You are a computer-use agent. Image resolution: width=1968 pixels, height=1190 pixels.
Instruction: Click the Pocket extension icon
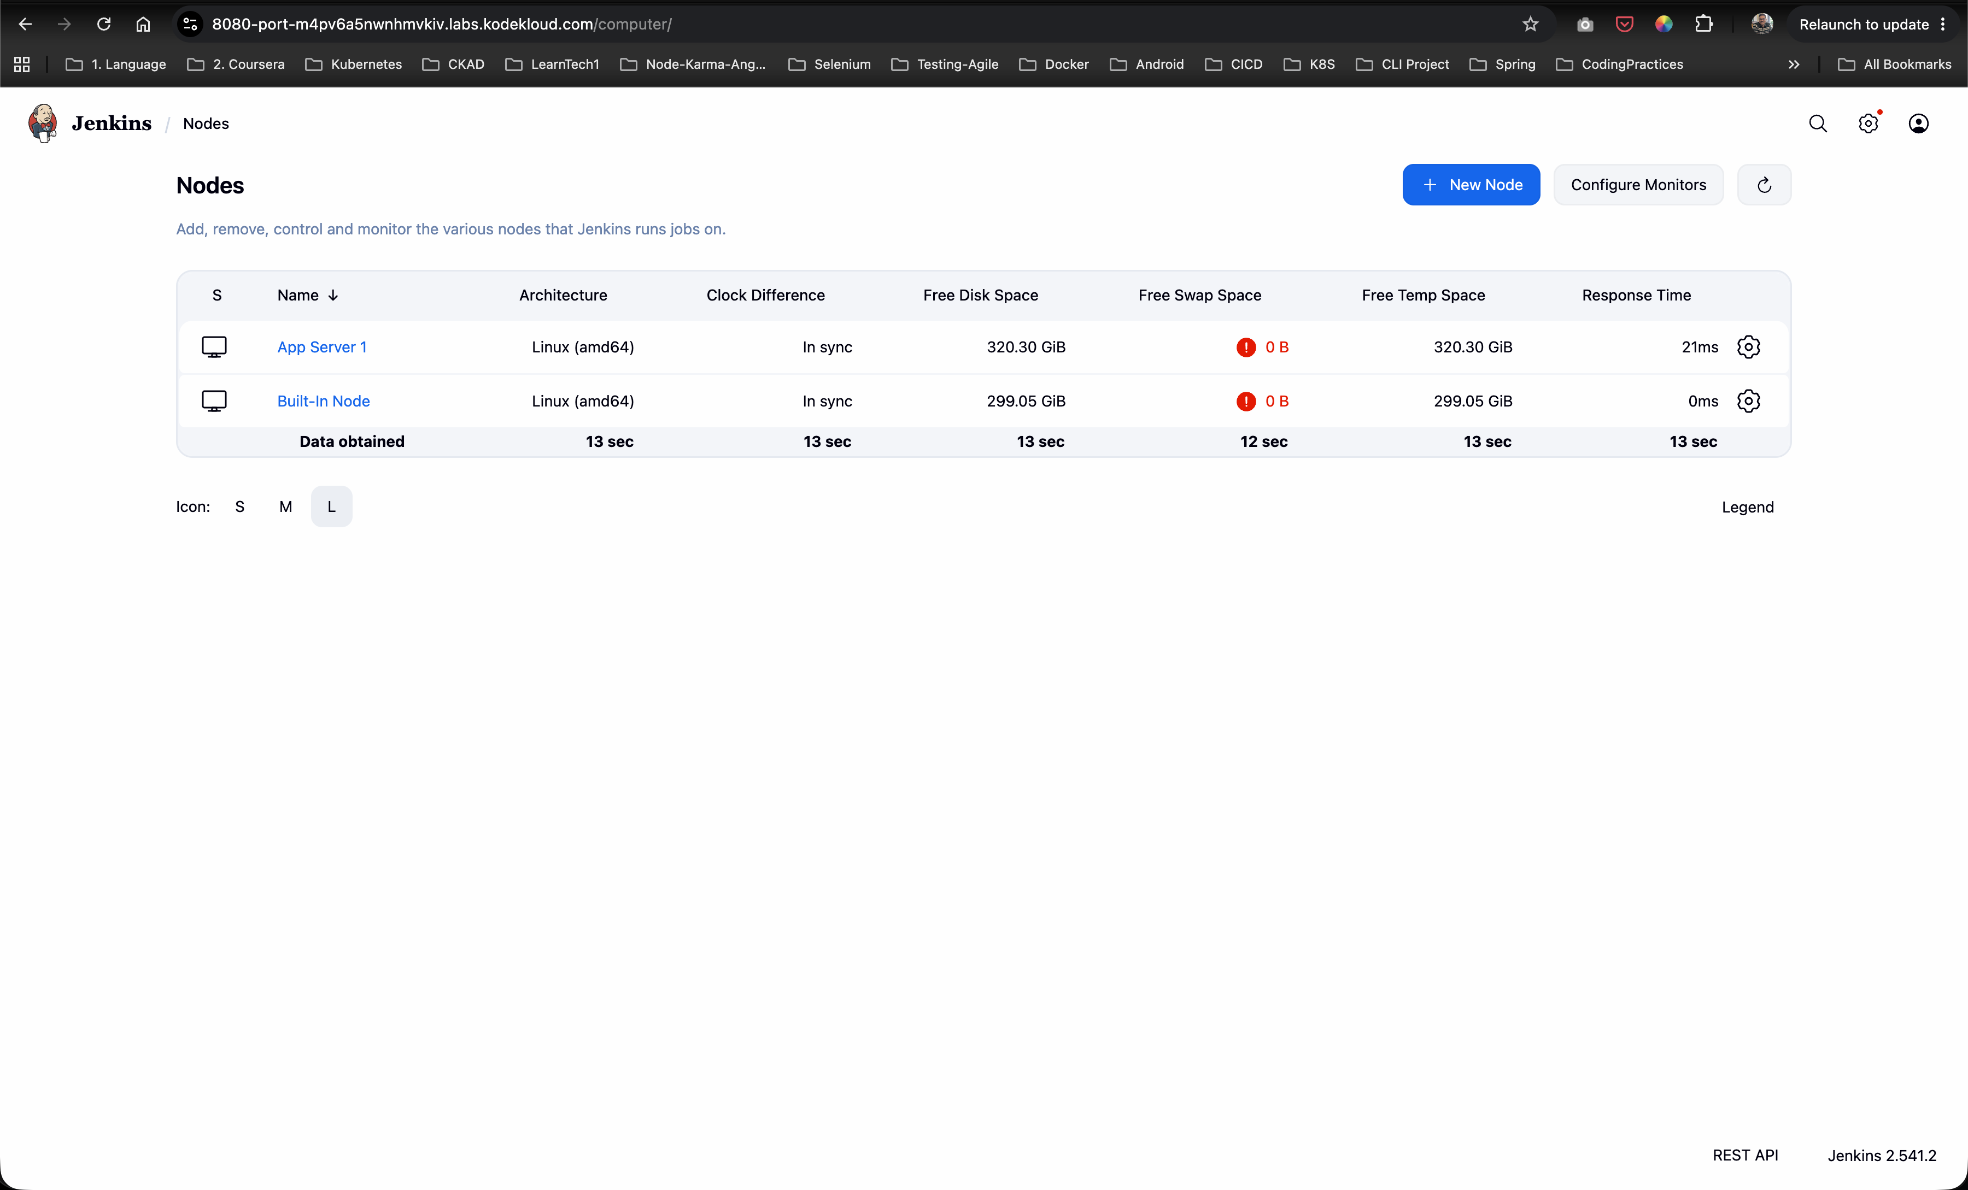(x=1624, y=24)
